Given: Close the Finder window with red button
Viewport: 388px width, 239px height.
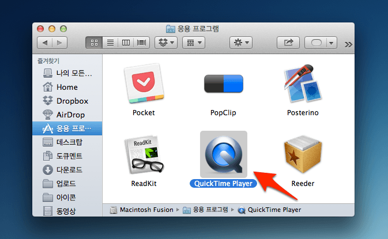Looking at the screenshot, I should (x=40, y=29).
